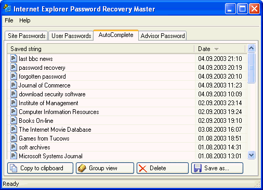Open the Help menu

[25, 20]
